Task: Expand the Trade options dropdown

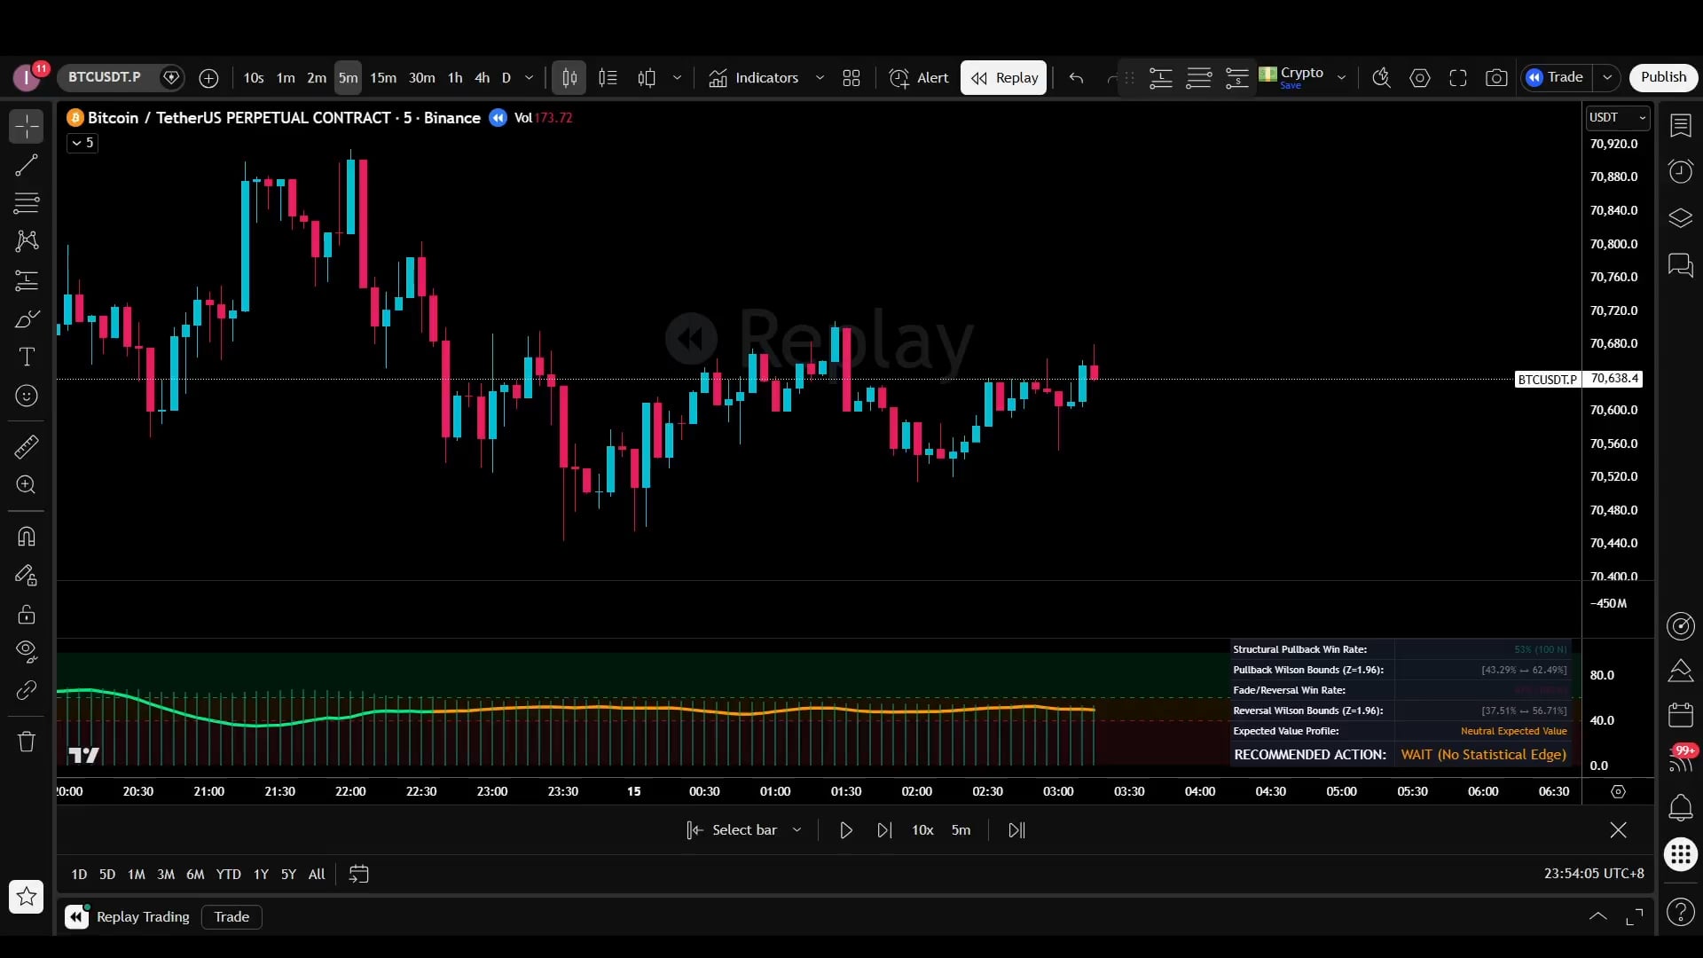Action: click(1607, 78)
